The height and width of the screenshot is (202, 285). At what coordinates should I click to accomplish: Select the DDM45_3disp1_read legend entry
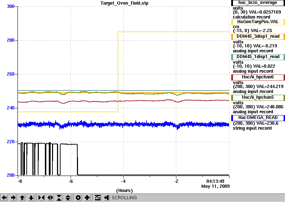click(258, 37)
